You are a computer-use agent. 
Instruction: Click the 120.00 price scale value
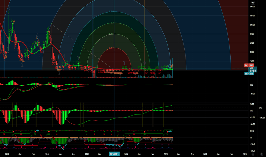[x=252, y=16]
